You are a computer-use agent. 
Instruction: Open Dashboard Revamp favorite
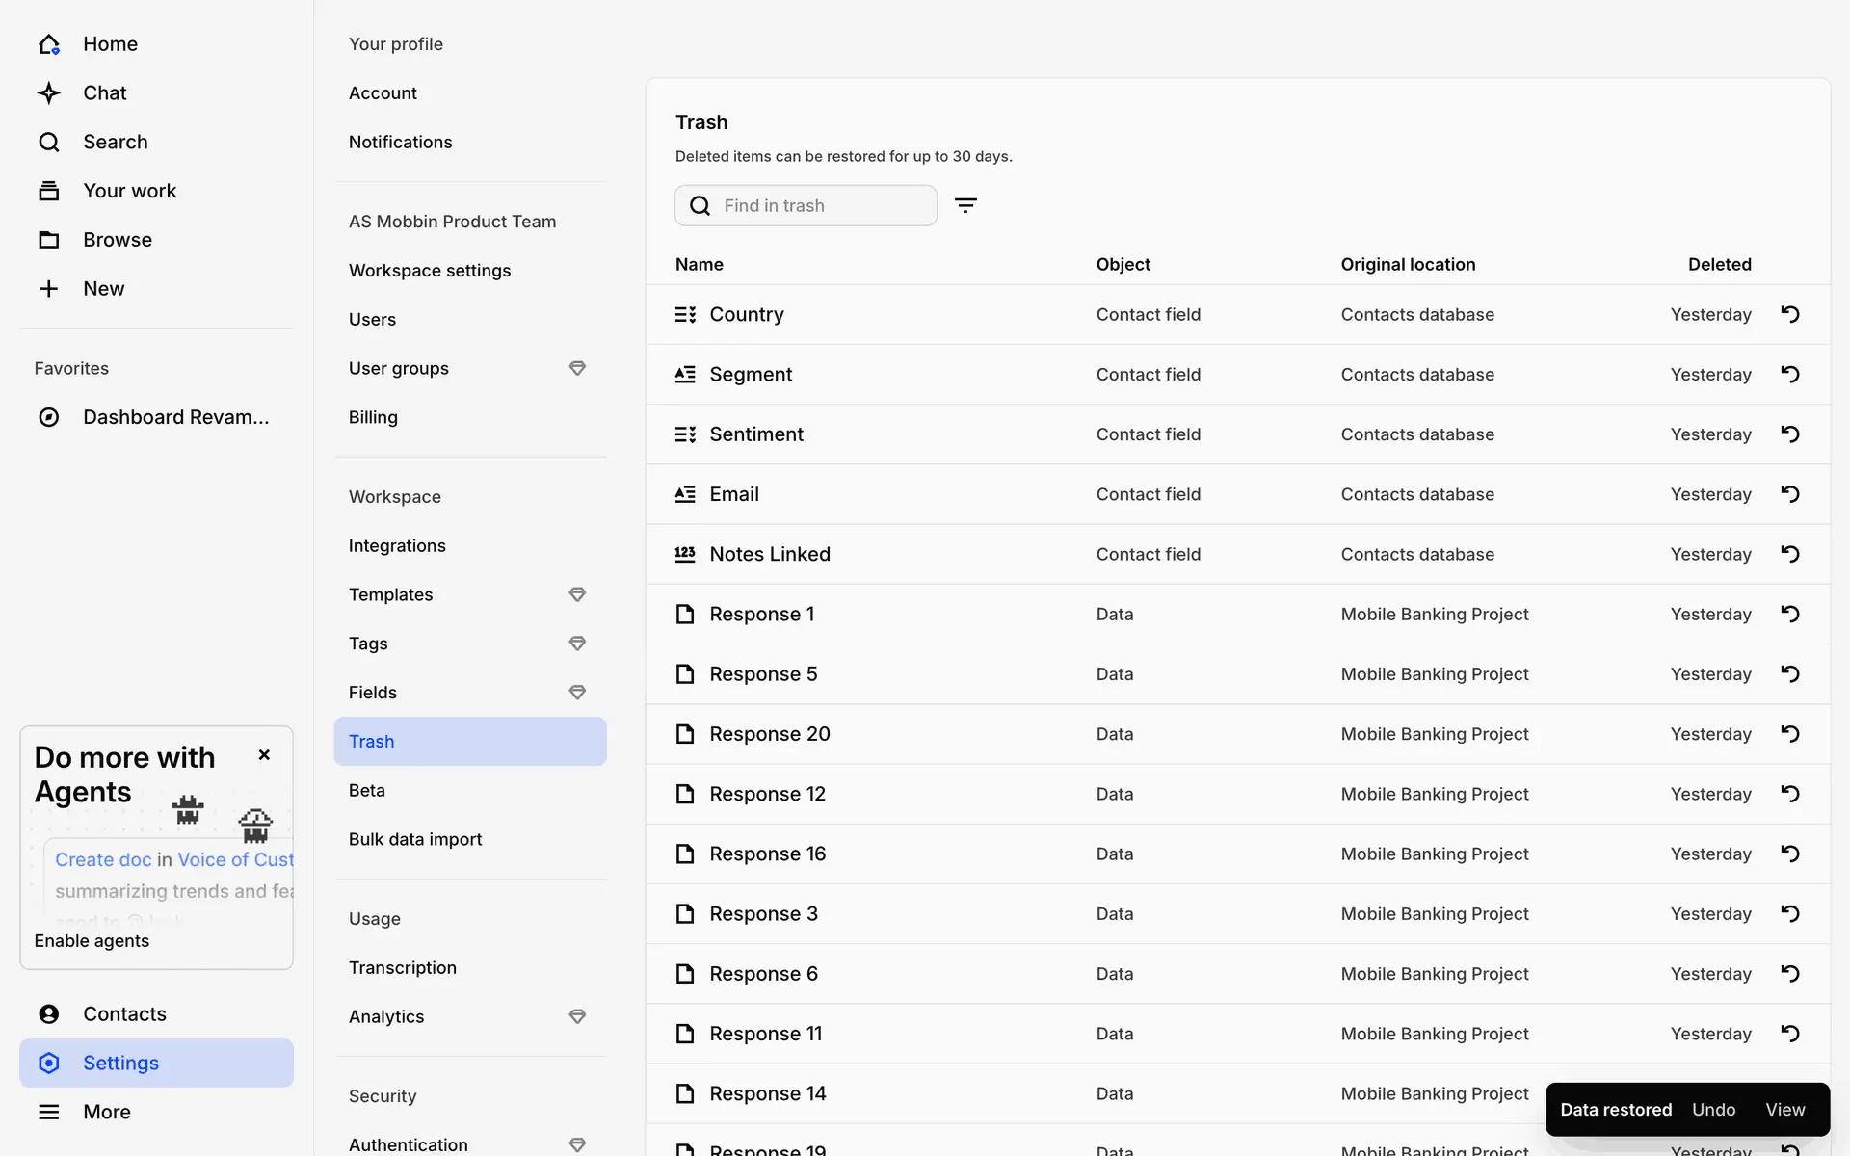pyautogui.click(x=175, y=417)
